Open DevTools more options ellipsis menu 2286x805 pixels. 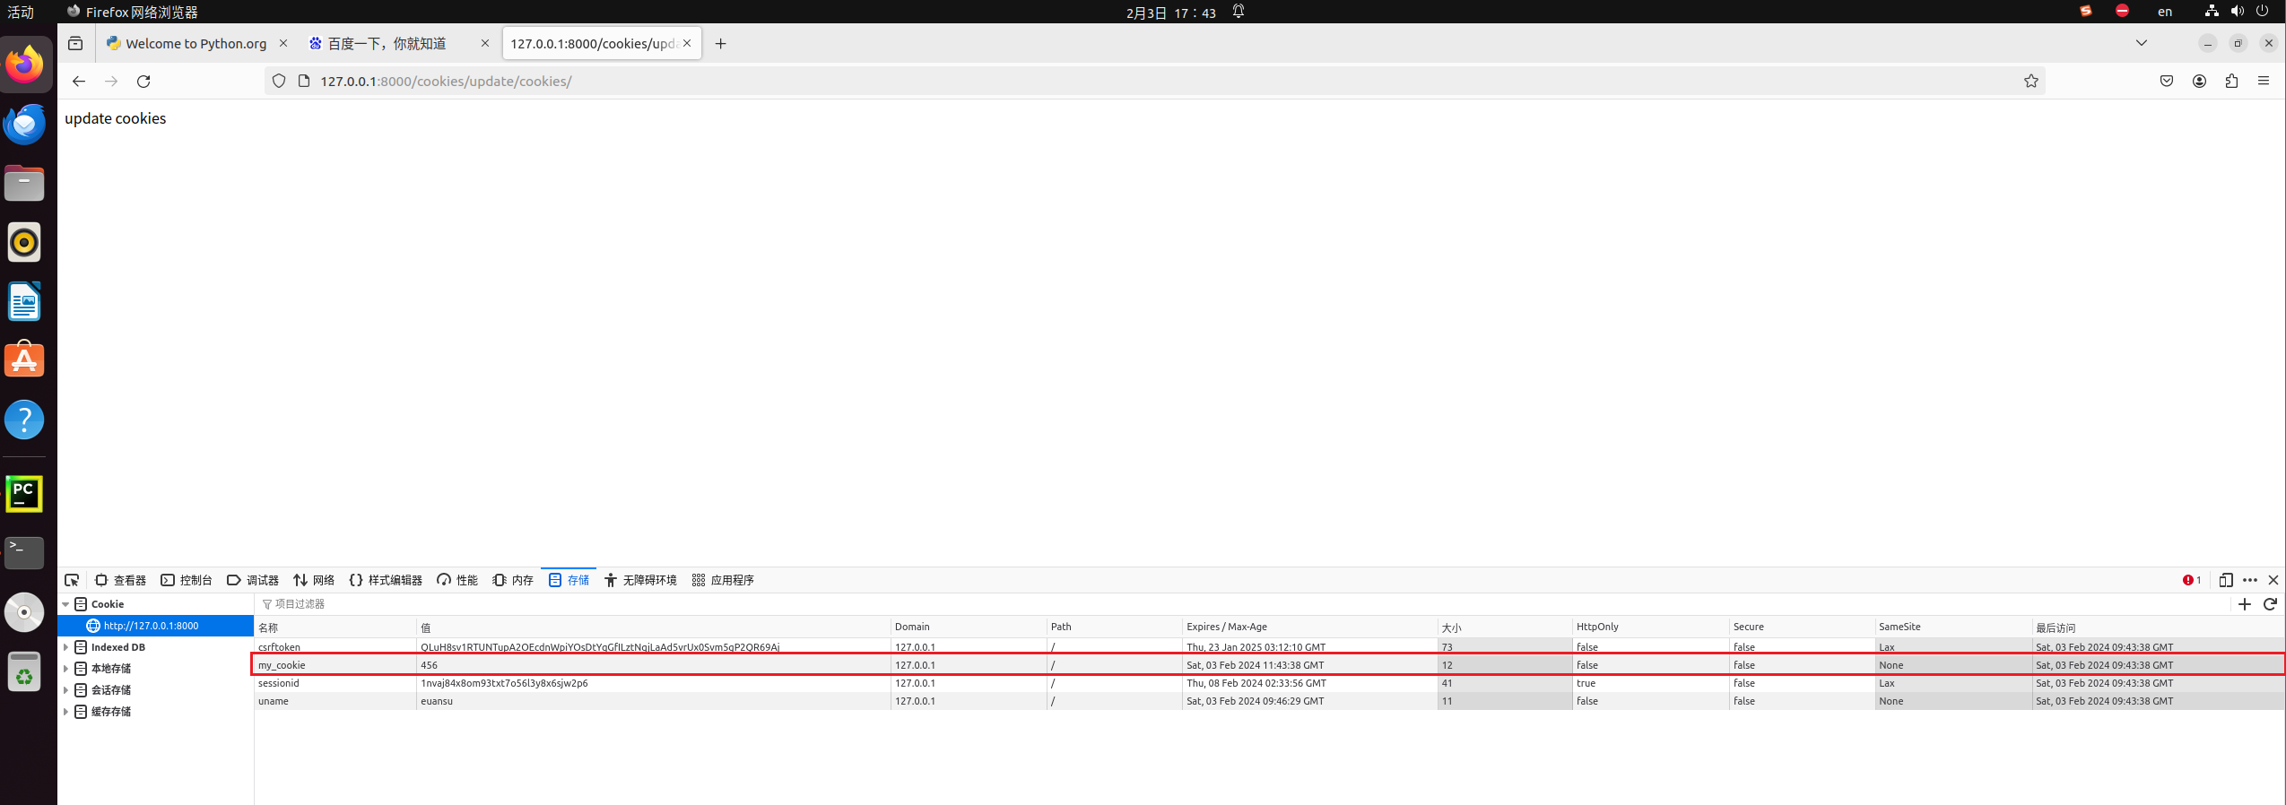point(2250,580)
